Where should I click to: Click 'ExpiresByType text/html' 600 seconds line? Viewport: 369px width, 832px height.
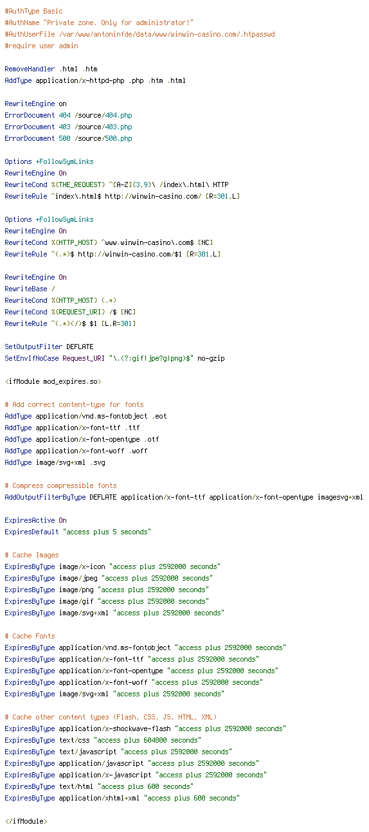(99, 786)
